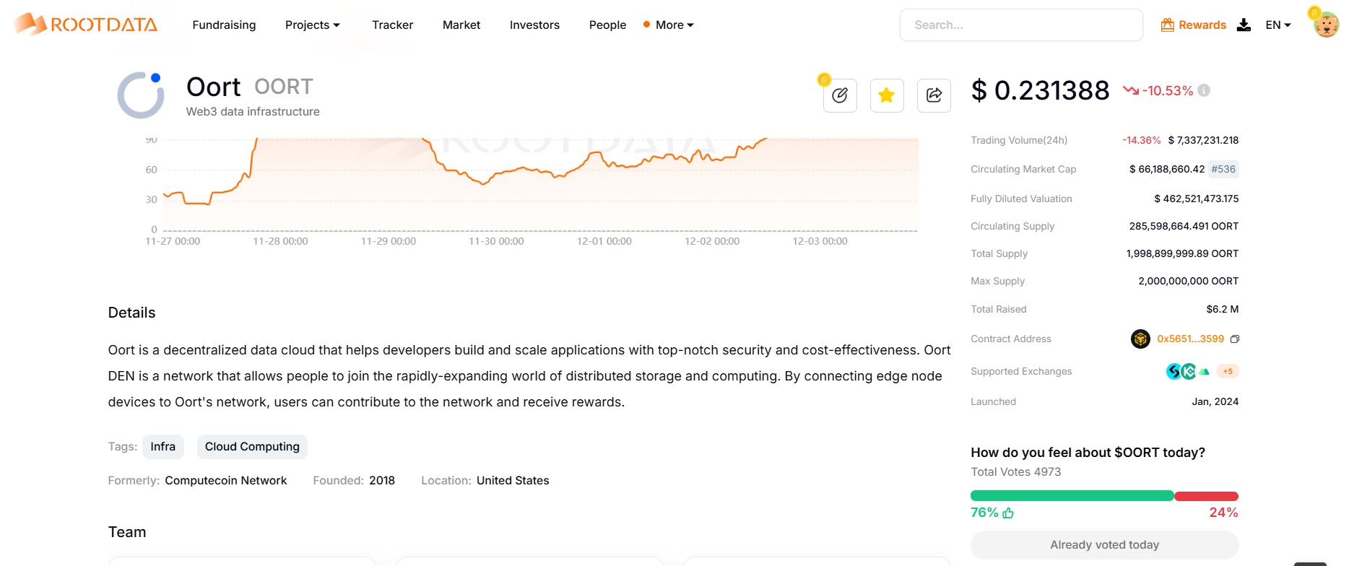
Task: Go to the Tracker page
Action: pos(392,25)
